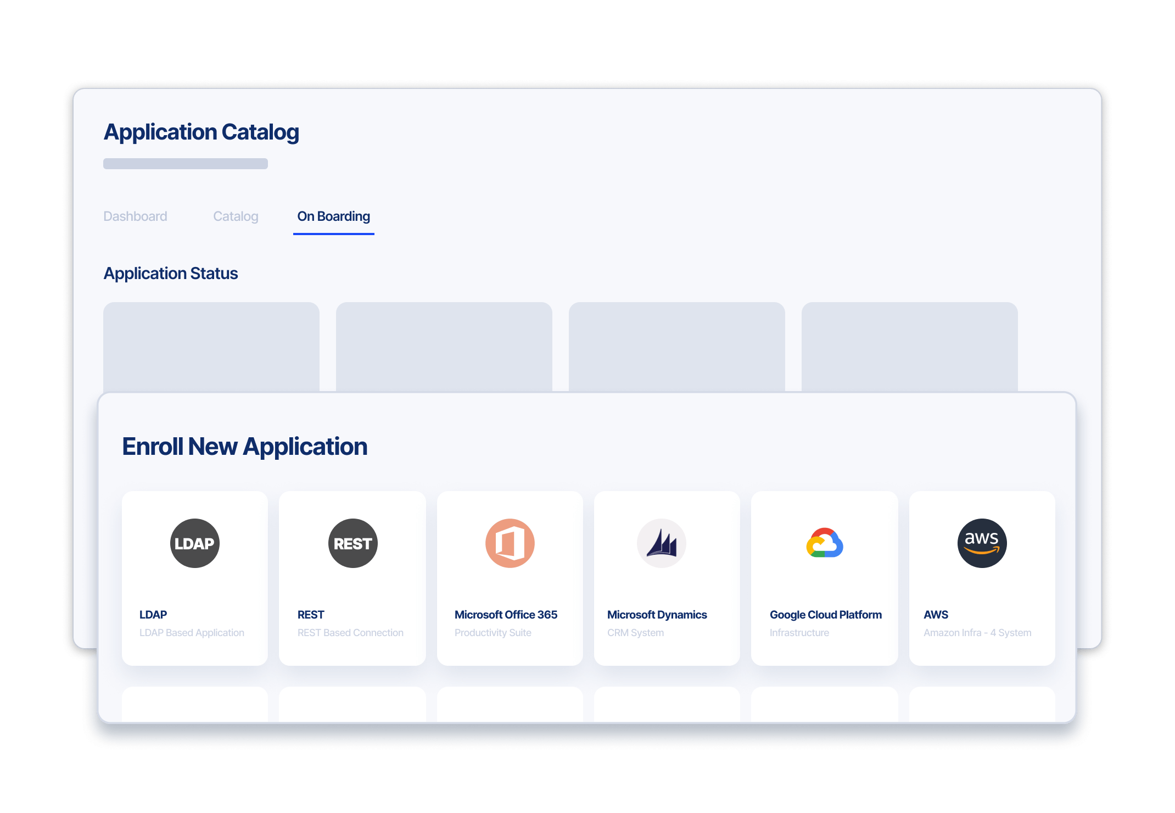Click the progress bar under Application Catalog title

(x=185, y=163)
